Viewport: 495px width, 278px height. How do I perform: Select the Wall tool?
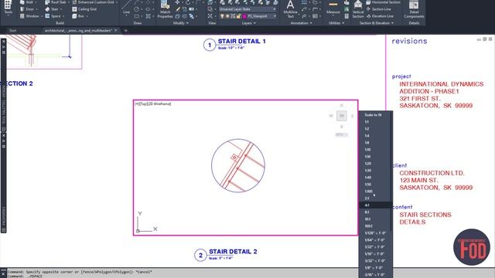[28, 2]
